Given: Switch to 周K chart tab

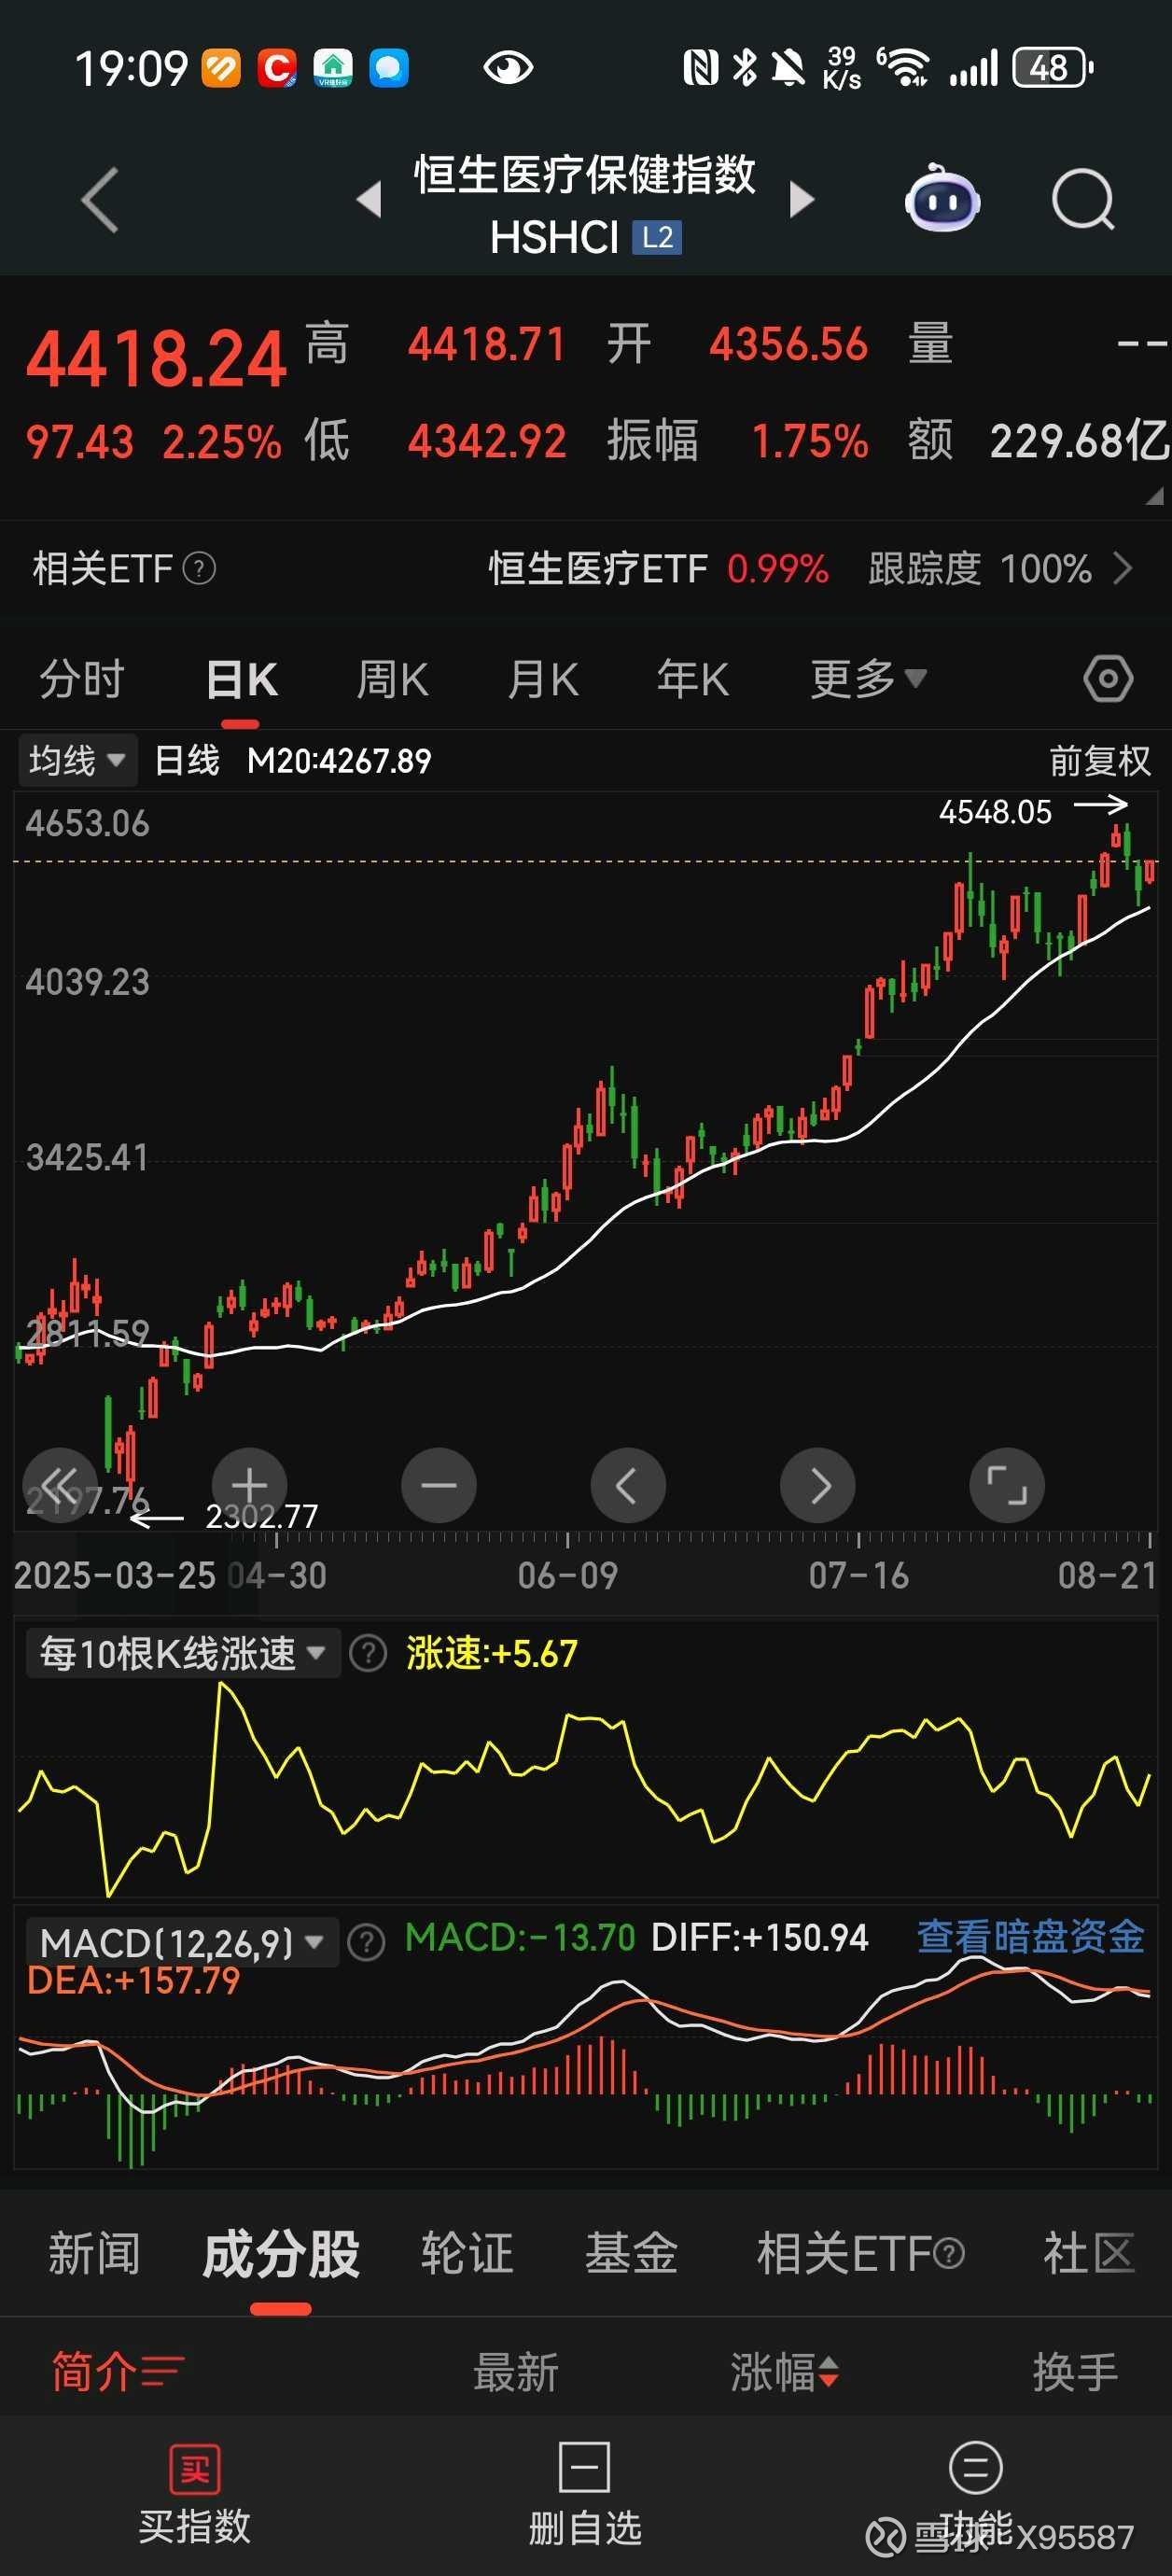Looking at the screenshot, I should tap(392, 680).
